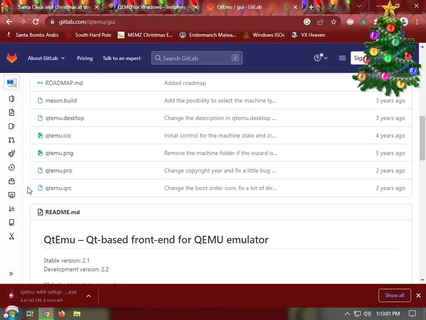The width and height of the screenshot is (426, 320).
Task: Open South Hard Pole bookmark
Action: click(89, 35)
